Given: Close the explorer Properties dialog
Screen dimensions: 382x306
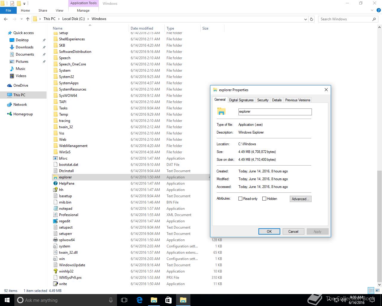Looking at the screenshot, I should pos(326,90).
